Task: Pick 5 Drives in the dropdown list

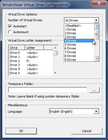Action: click(x=79, y=45)
